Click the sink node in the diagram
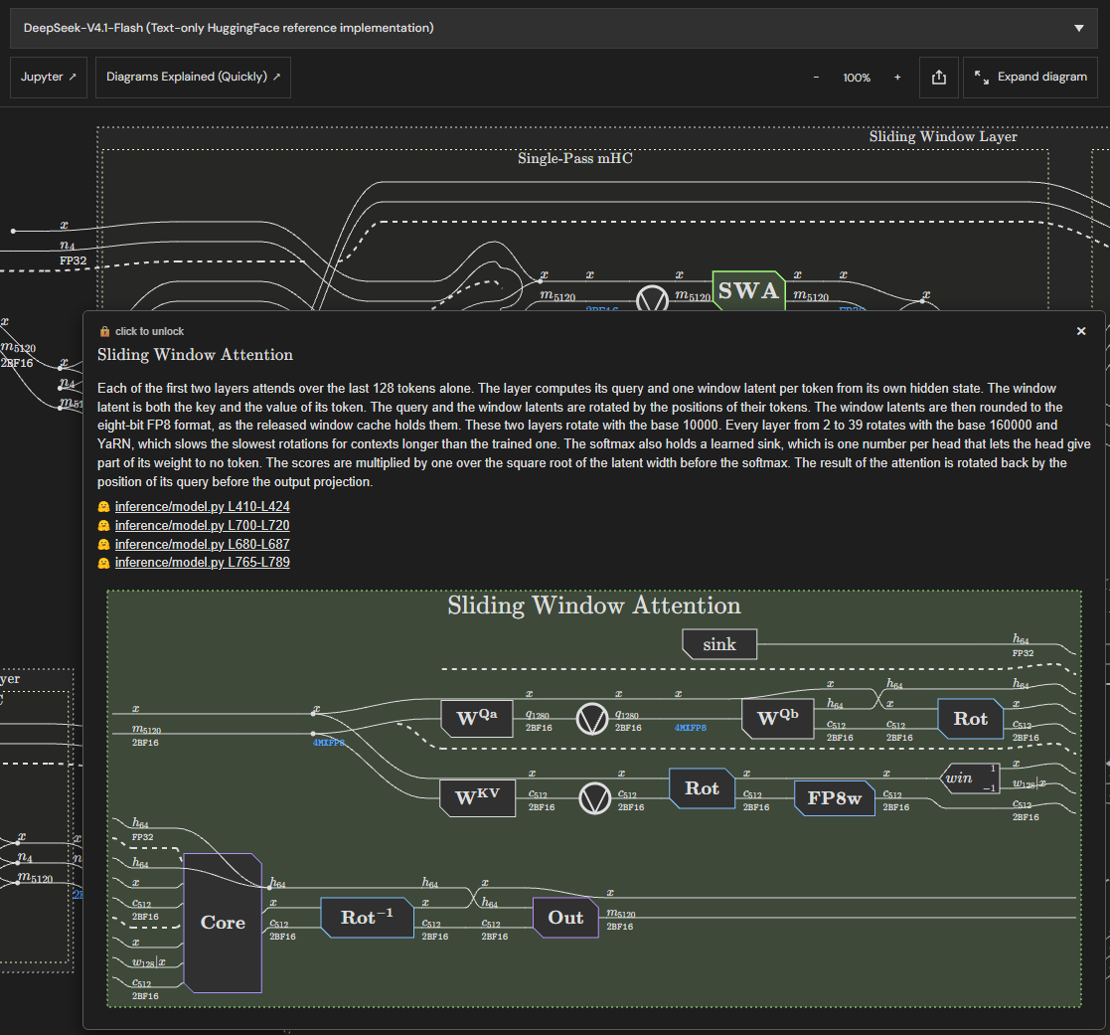This screenshot has height=1035, width=1110. click(x=719, y=644)
